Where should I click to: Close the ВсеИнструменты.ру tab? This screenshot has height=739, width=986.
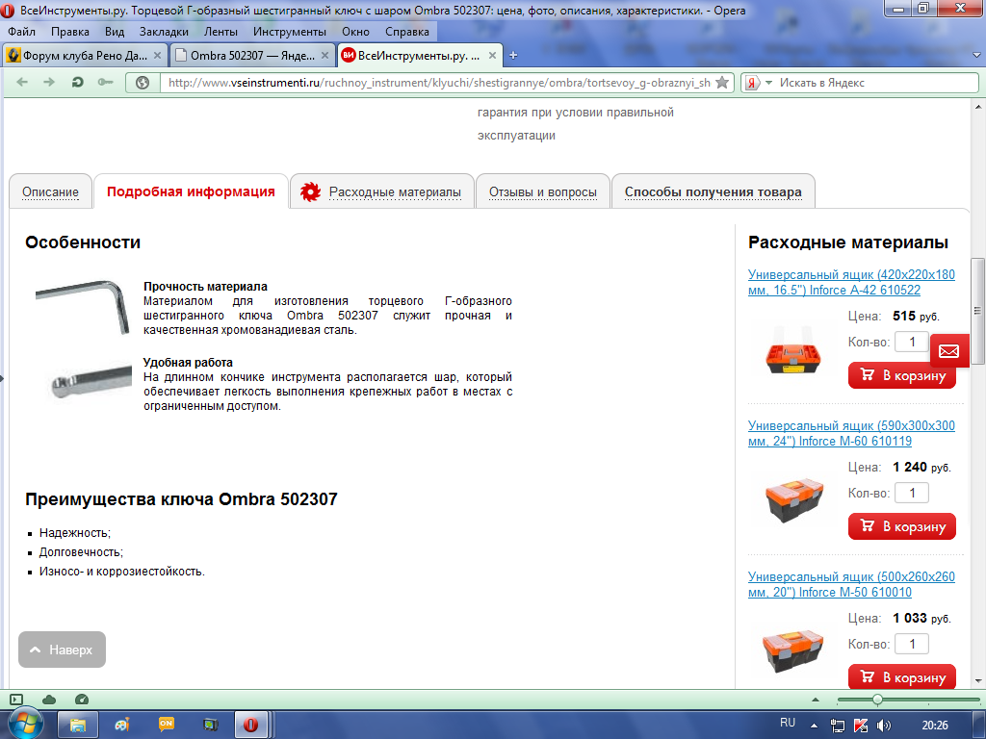[492, 55]
